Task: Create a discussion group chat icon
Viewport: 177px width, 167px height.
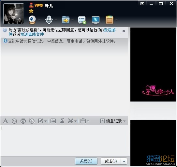Action: point(82,20)
